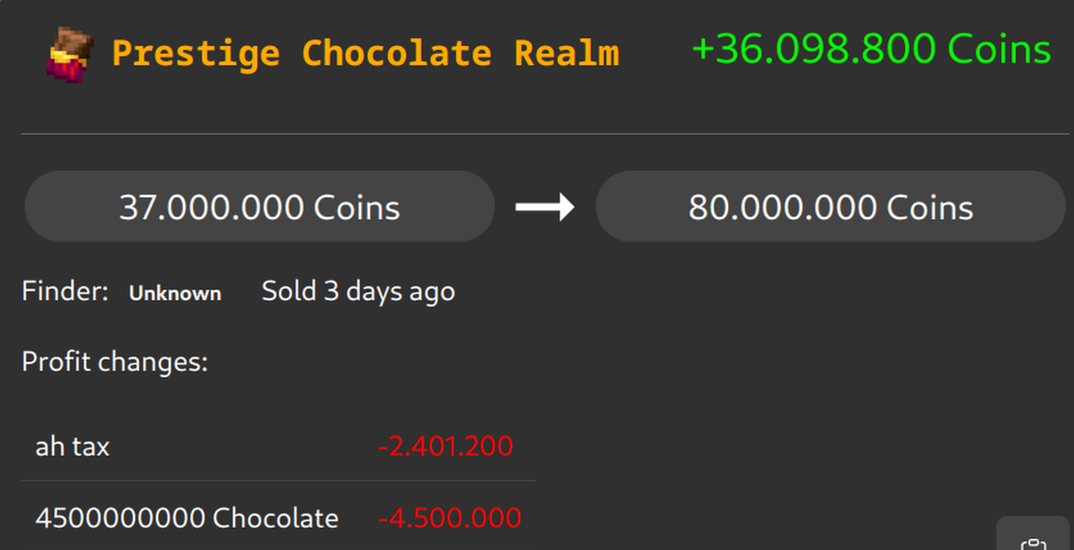Click the Sold 3 days ago timestamp

coord(358,291)
